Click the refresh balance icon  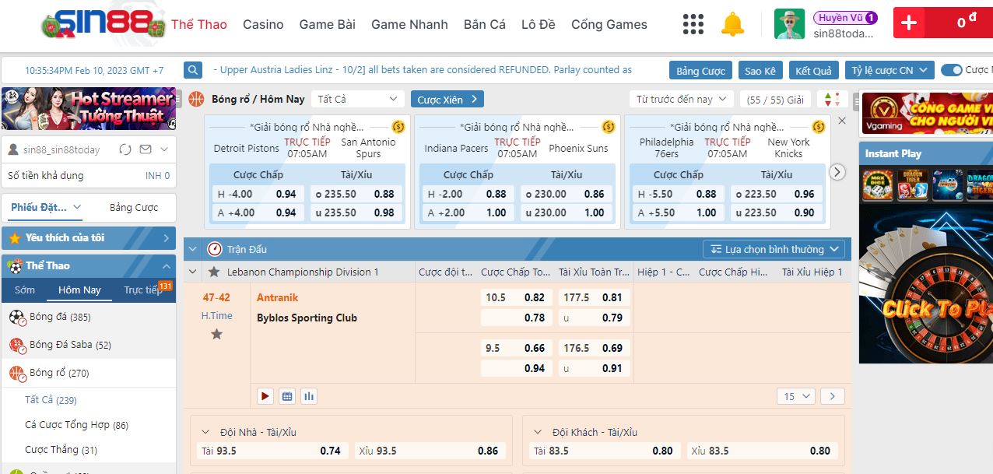click(125, 149)
